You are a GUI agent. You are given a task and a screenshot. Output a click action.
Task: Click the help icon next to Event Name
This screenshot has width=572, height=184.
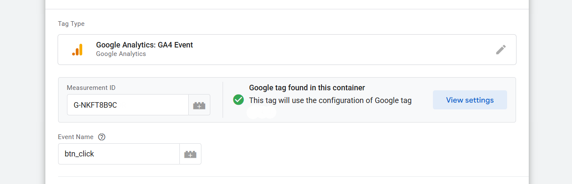click(x=102, y=137)
